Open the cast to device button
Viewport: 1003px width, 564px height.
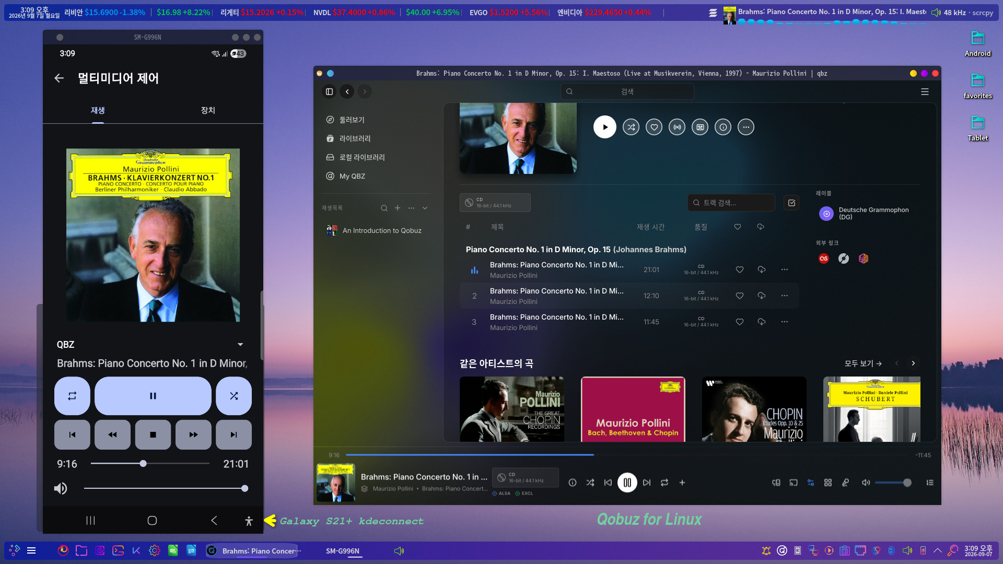tap(794, 483)
